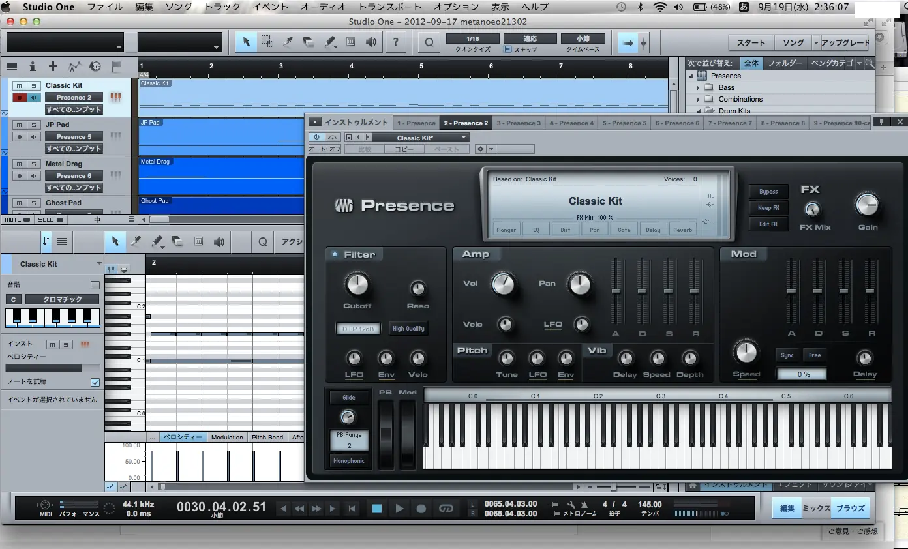Screen dimensions: 908x549
Task: Click the Amp Attack slider
Action: tap(616, 291)
